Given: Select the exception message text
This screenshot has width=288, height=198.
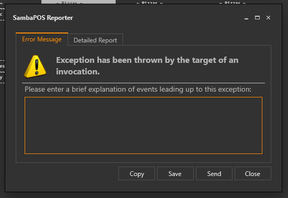Looking at the screenshot, I should click(x=147, y=66).
